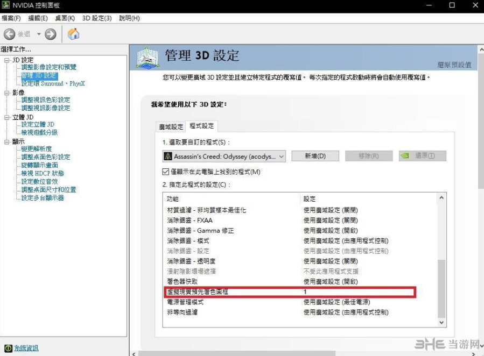Open the back history dropdown arrow

click(x=39, y=34)
